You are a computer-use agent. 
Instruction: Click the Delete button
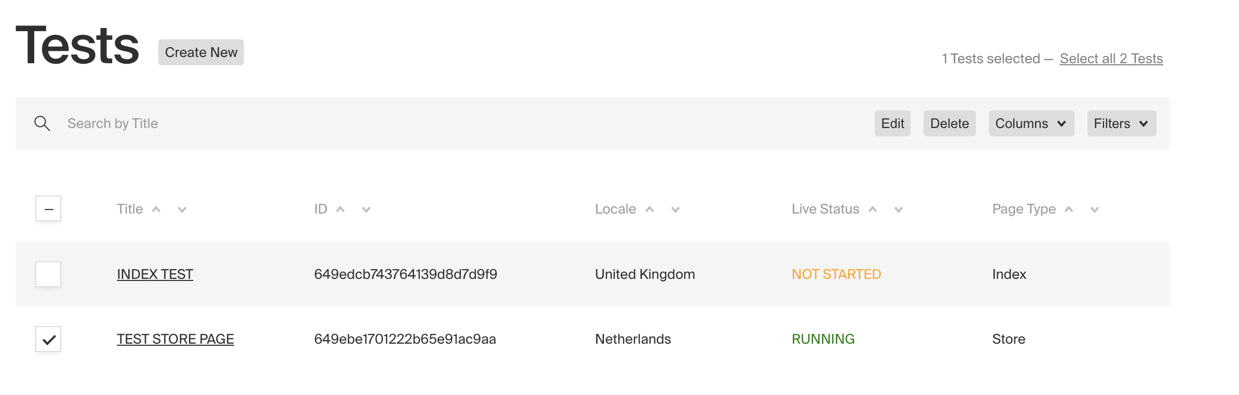coord(949,123)
